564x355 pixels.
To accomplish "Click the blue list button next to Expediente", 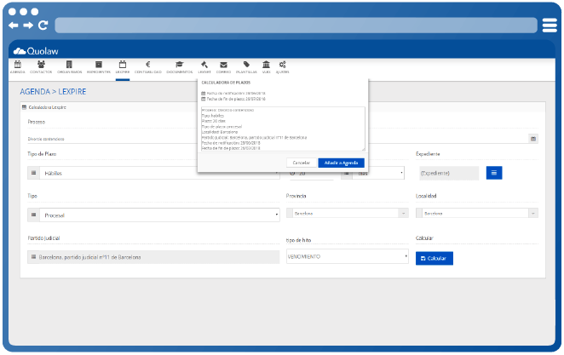I will [x=494, y=173].
